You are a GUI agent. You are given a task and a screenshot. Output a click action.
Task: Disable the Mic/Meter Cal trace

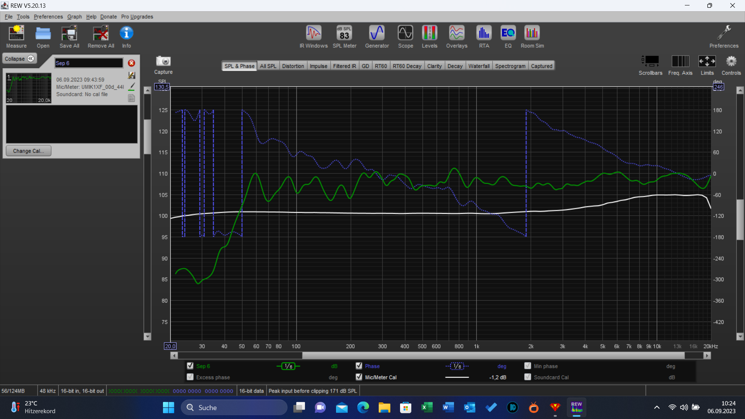point(359,377)
